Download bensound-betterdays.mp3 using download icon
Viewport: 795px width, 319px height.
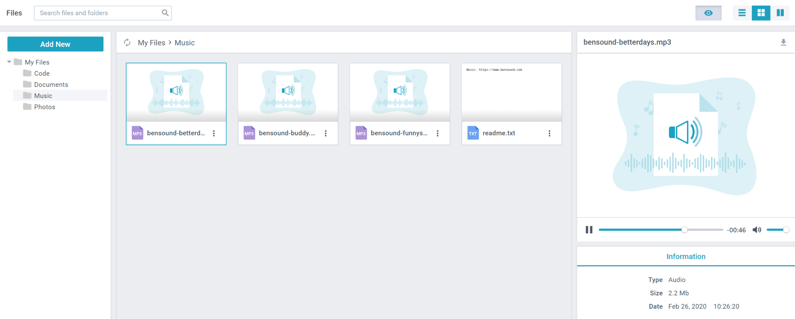(x=783, y=42)
